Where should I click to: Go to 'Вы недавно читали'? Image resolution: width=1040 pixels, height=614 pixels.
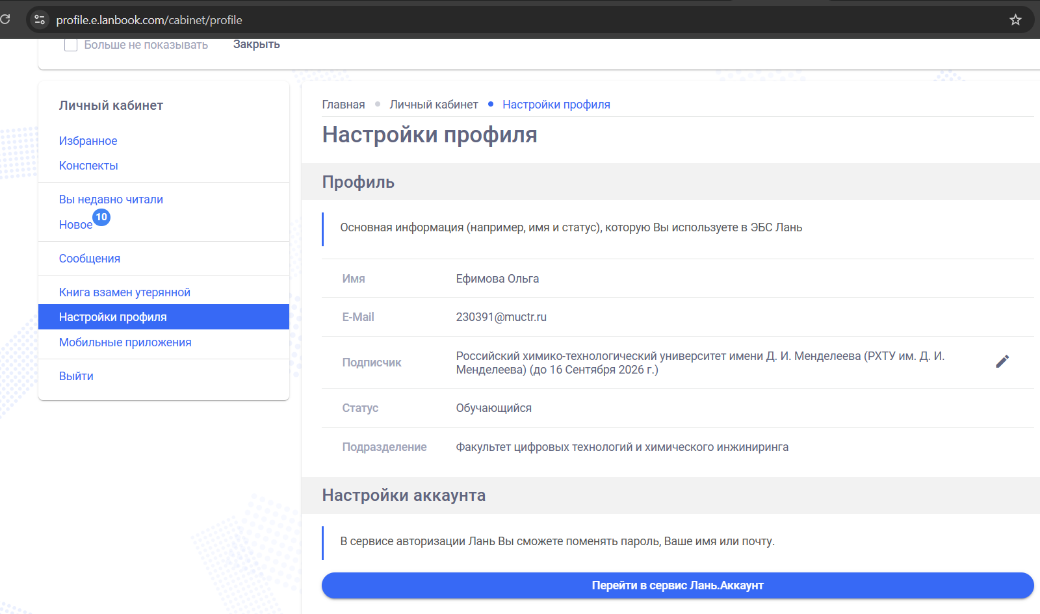pyautogui.click(x=110, y=199)
